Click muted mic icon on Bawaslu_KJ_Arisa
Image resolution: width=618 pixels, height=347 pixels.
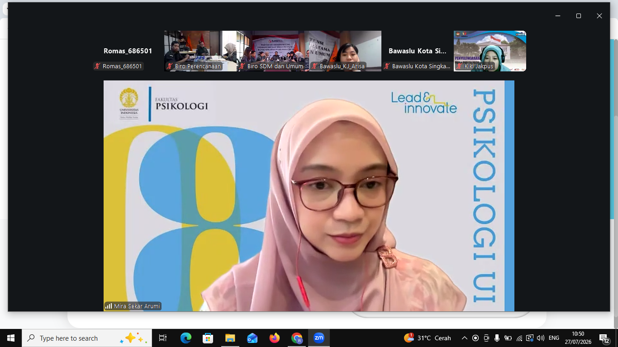[x=314, y=66]
